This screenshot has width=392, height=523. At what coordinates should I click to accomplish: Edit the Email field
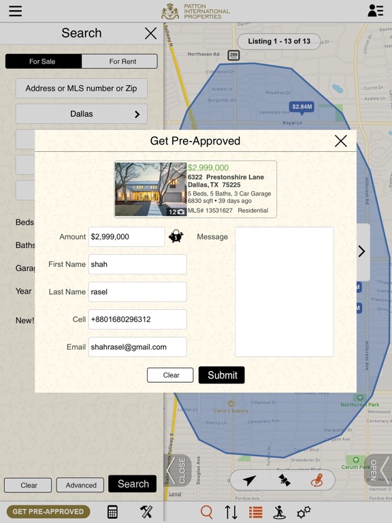[x=137, y=347]
